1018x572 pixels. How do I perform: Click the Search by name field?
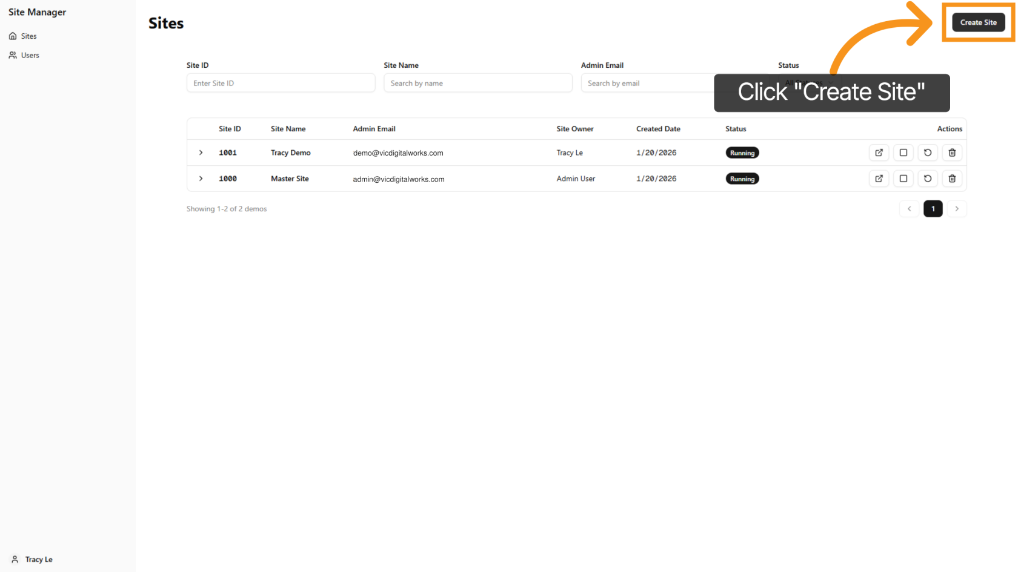pos(477,83)
